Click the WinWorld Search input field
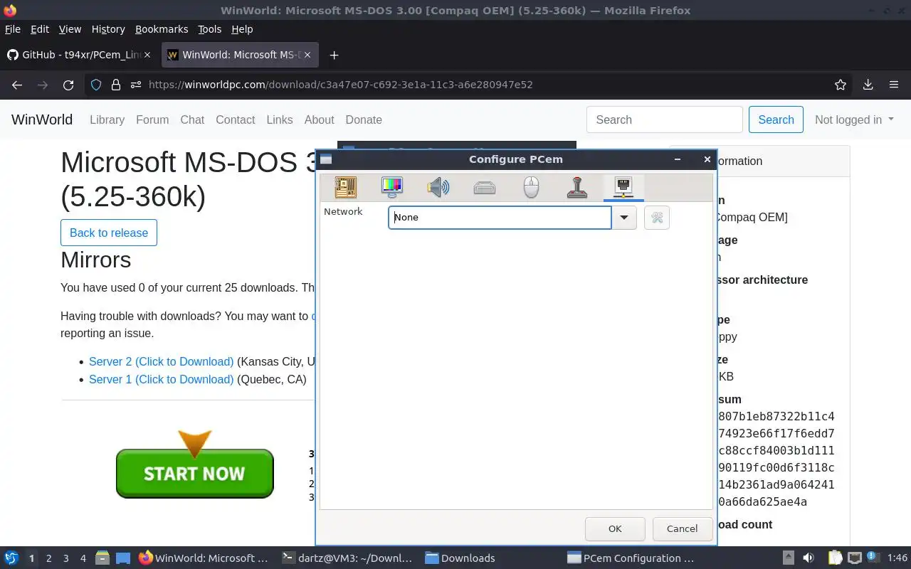Screen dimensions: 911x569 point(665,119)
